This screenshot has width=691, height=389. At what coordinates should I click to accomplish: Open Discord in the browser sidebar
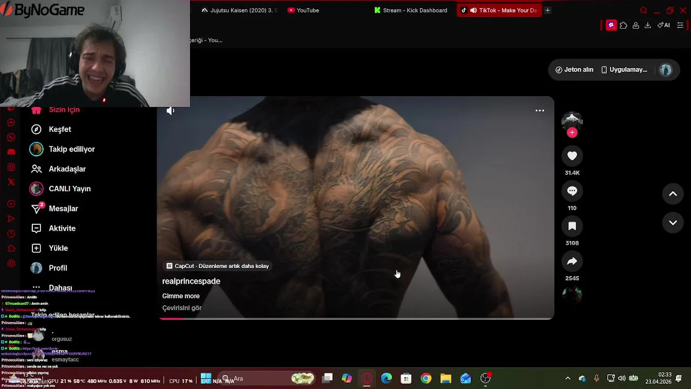click(11, 152)
